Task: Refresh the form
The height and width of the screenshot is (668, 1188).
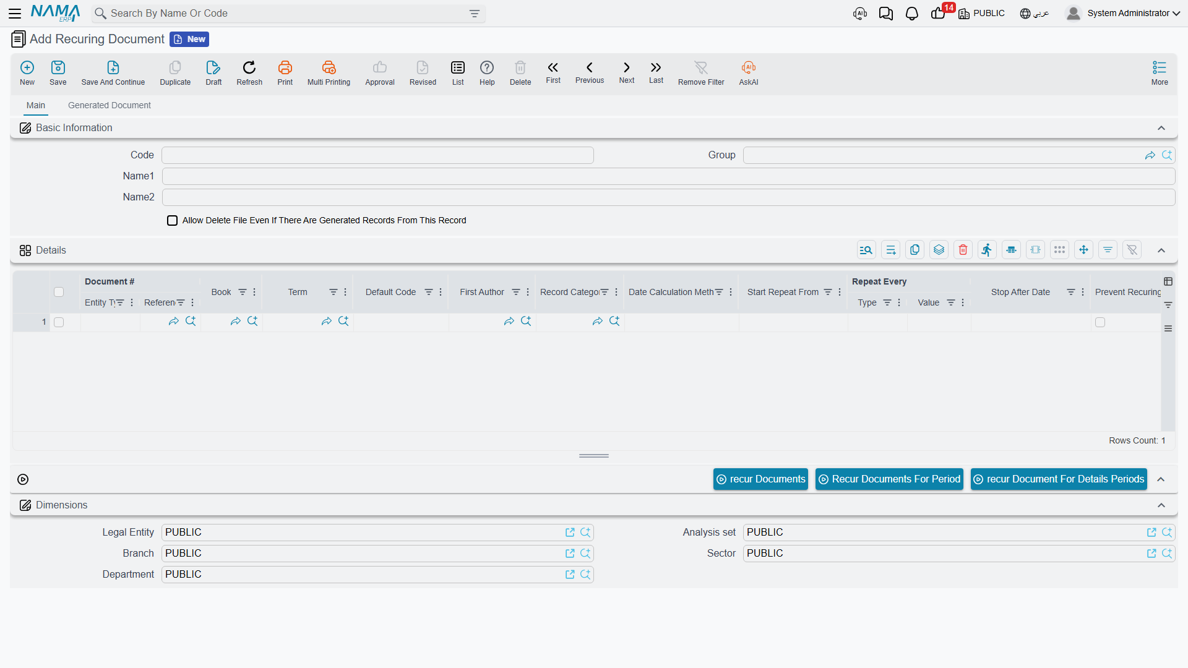Action: click(249, 72)
